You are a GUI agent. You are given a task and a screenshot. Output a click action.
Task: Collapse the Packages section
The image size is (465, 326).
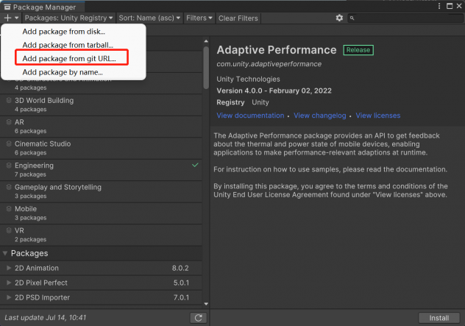pos(5,253)
